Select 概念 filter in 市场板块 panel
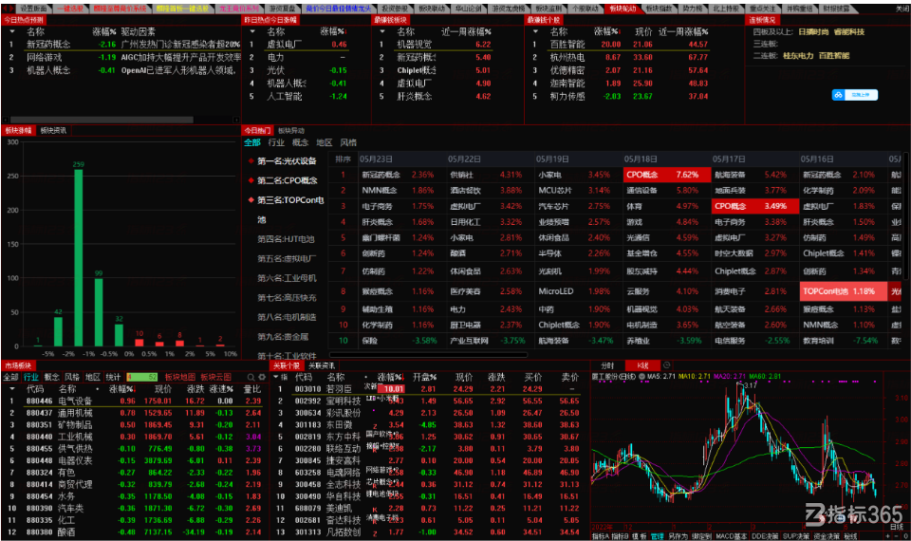This screenshot has width=911, height=541. (51, 377)
